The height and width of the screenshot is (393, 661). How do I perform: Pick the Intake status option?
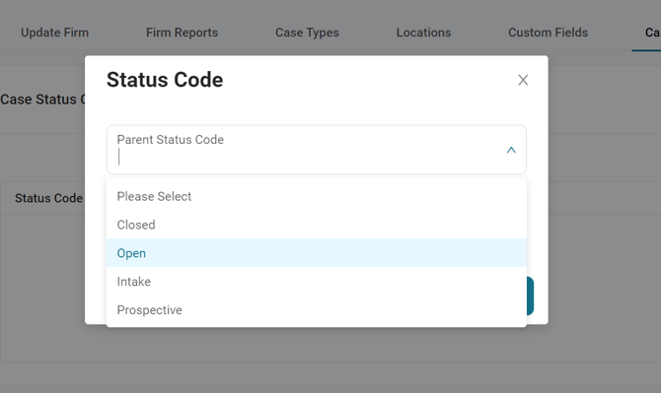pyautogui.click(x=316, y=282)
